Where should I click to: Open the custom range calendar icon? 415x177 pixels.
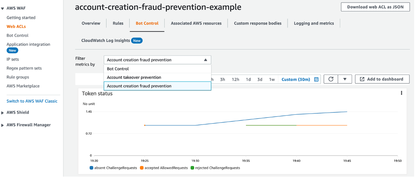click(x=316, y=80)
